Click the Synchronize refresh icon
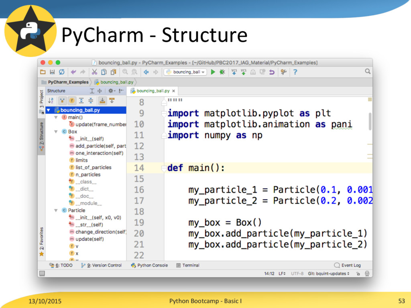 tap(61, 72)
